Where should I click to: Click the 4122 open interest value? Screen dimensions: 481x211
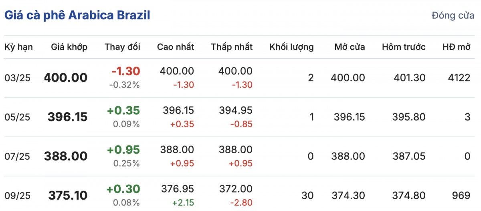(459, 78)
